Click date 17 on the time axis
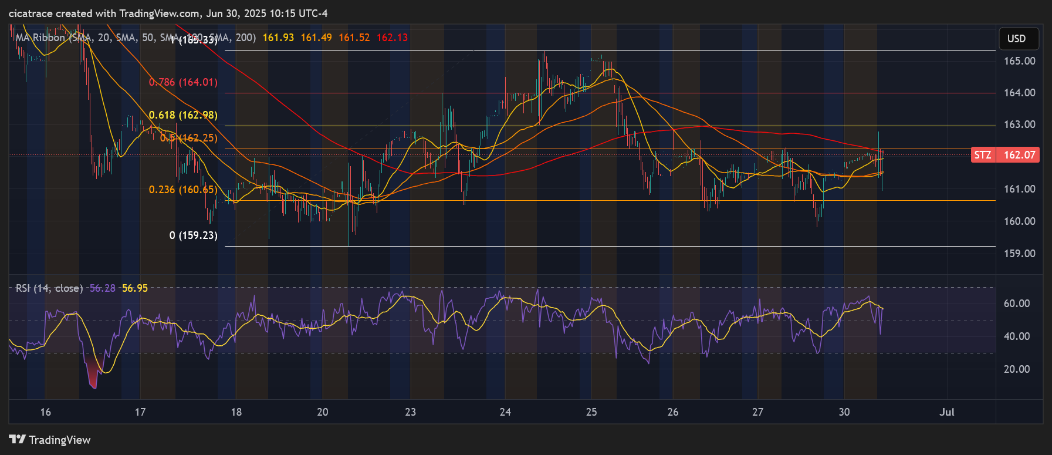This screenshot has width=1052, height=455. [140, 412]
